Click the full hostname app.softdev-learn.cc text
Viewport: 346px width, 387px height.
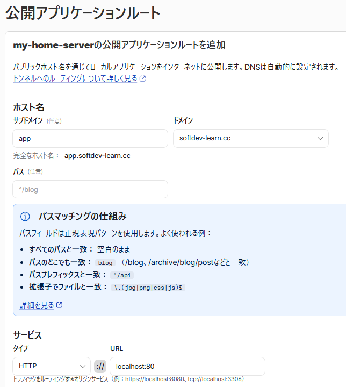pos(97,156)
